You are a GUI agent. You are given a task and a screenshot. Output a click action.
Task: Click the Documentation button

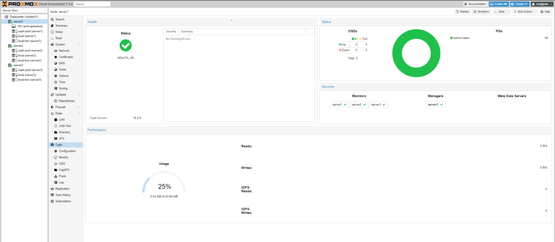coord(475,4)
